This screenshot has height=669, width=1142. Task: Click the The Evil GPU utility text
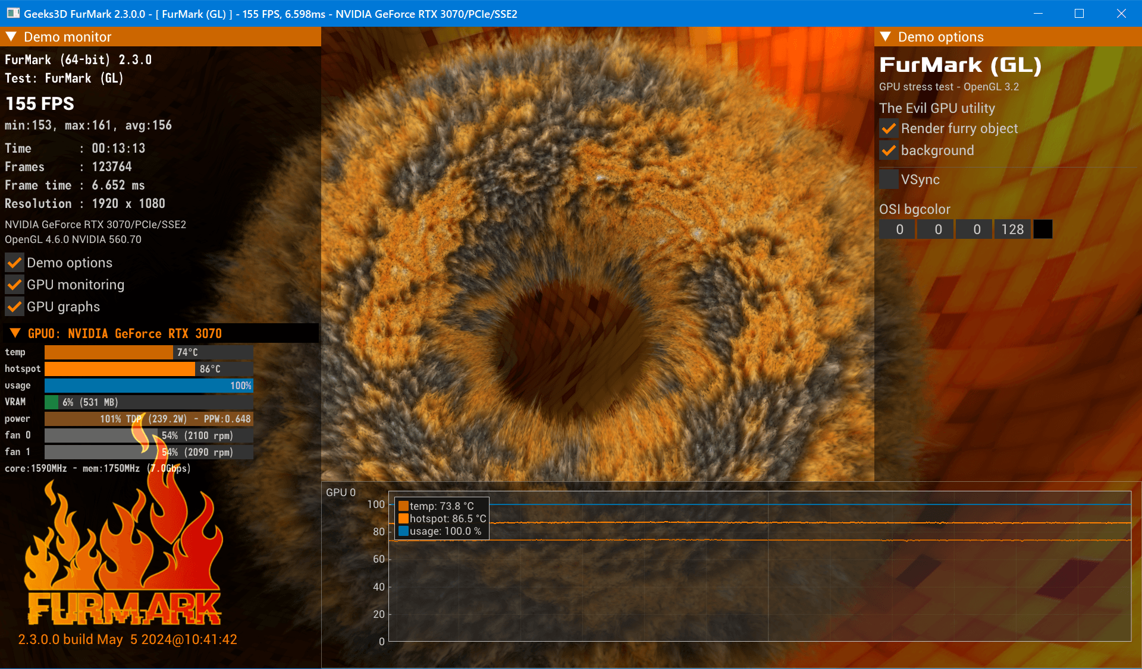(x=937, y=108)
